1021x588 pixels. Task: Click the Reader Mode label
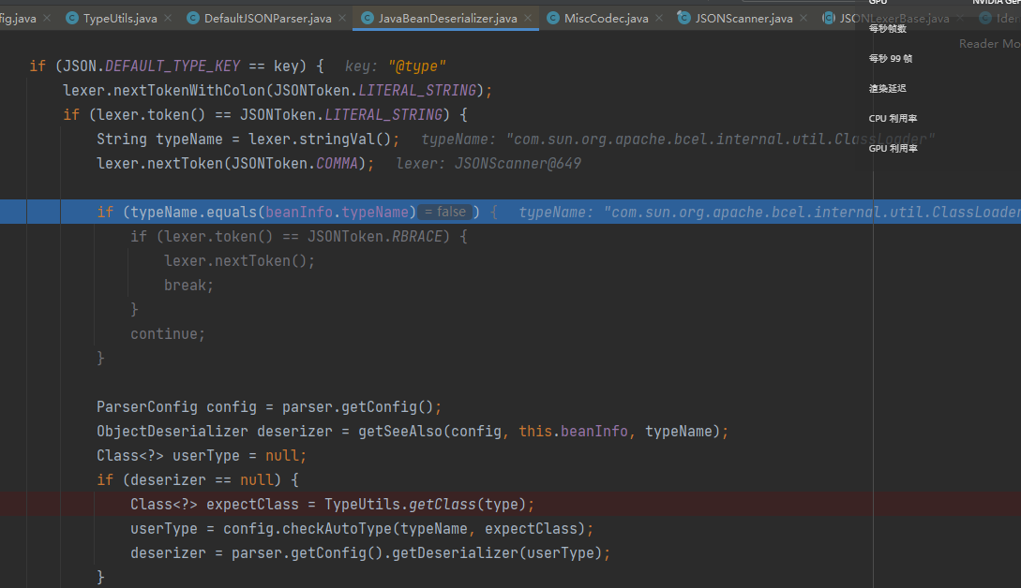coord(989,44)
